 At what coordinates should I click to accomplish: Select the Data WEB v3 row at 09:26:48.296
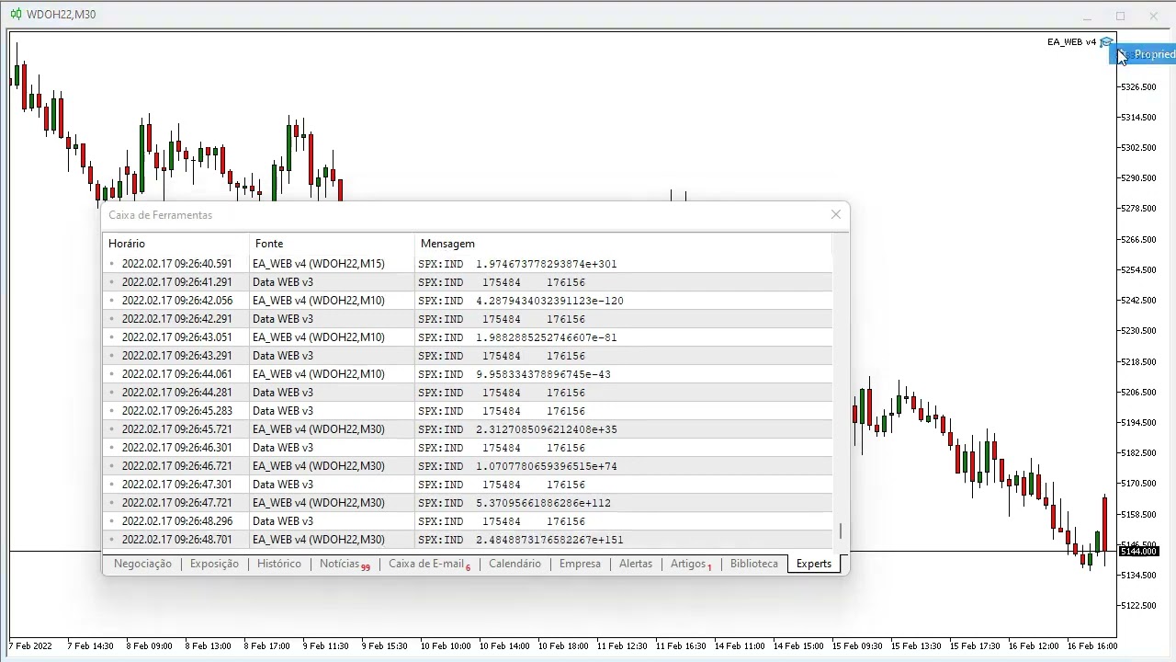(468, 521)
